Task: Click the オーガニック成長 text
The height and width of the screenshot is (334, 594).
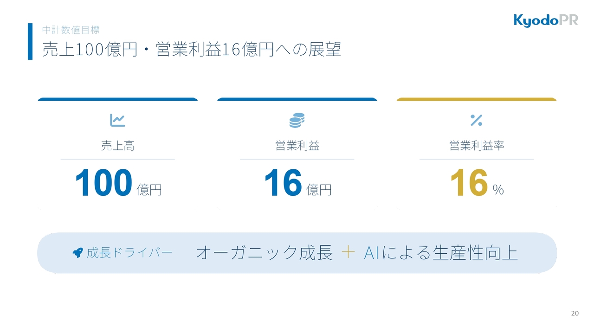Action: [265, 253]
